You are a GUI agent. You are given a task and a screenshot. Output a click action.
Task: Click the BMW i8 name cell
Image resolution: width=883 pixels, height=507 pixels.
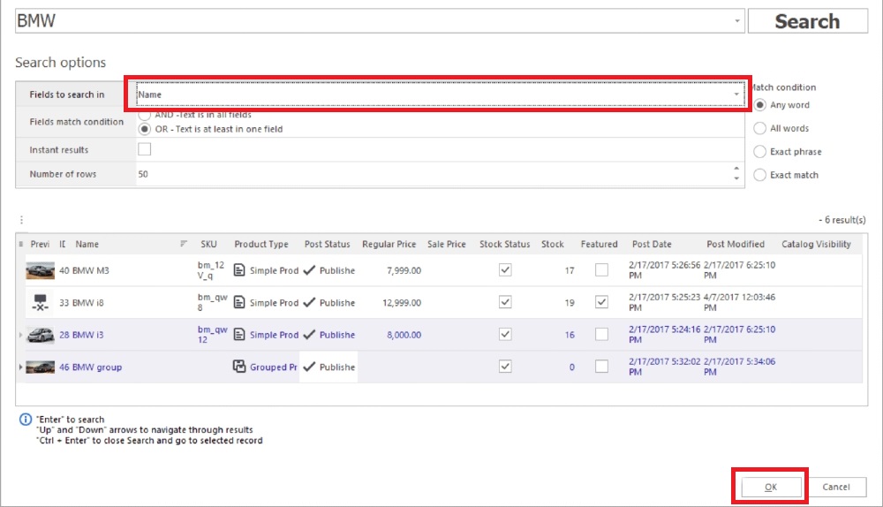(x=87, y=302)
